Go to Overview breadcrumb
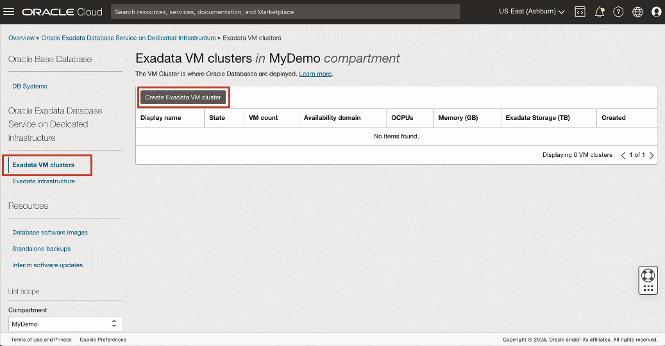665x346 pixels. click(x=21, y=38)
